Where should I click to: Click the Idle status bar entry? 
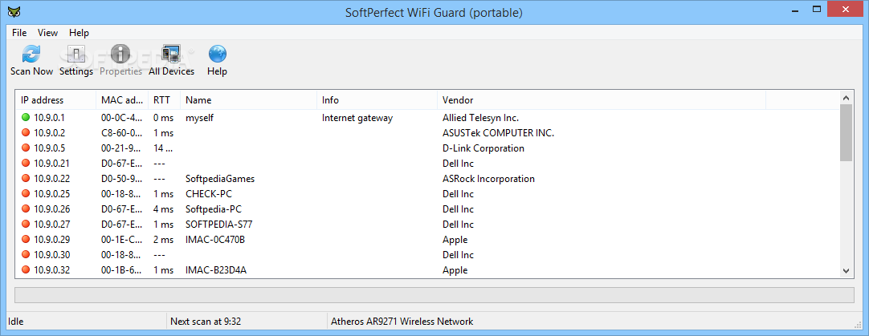pyautogui.click(x=16, y=321)
